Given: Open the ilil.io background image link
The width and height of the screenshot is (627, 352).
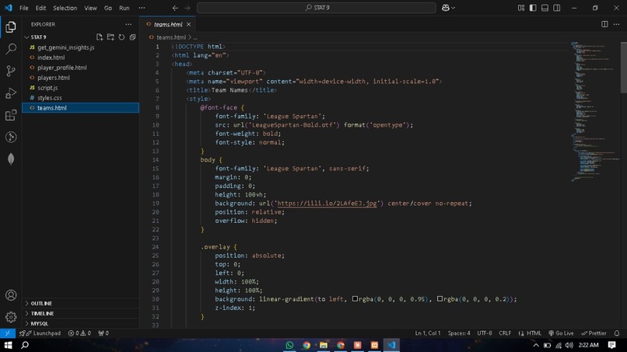Looking at the screenshot, I should tap(327, 204).
